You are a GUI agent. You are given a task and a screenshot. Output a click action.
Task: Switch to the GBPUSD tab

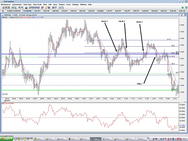click(x=56, y=11)
